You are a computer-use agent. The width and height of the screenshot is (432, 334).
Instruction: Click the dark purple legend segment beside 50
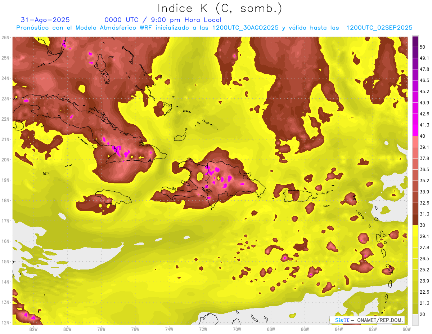click(x=415, y=42)
